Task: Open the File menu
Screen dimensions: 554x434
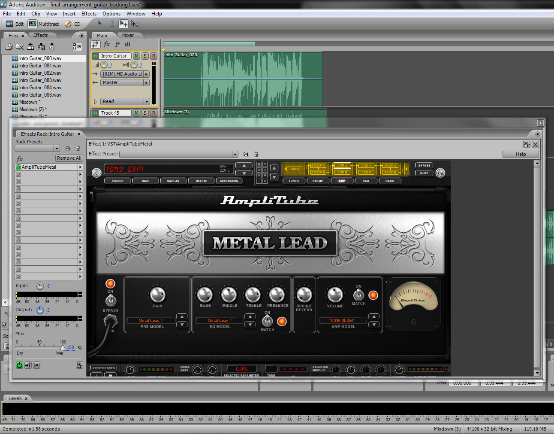Action: (7, 14)
